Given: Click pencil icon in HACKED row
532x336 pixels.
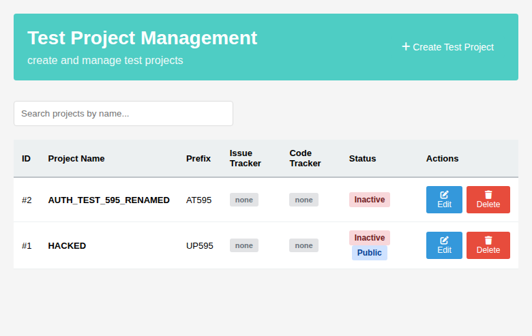Looking at the screenshot, I should coord(444,241).
